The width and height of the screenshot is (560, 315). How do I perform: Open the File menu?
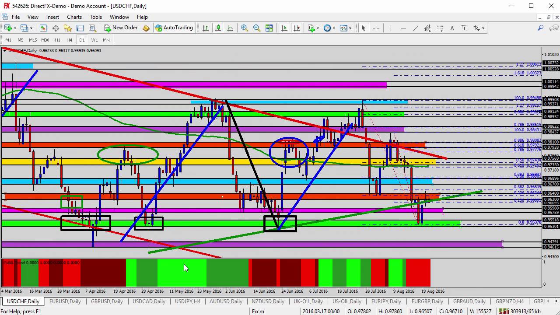tap(16, 17)
